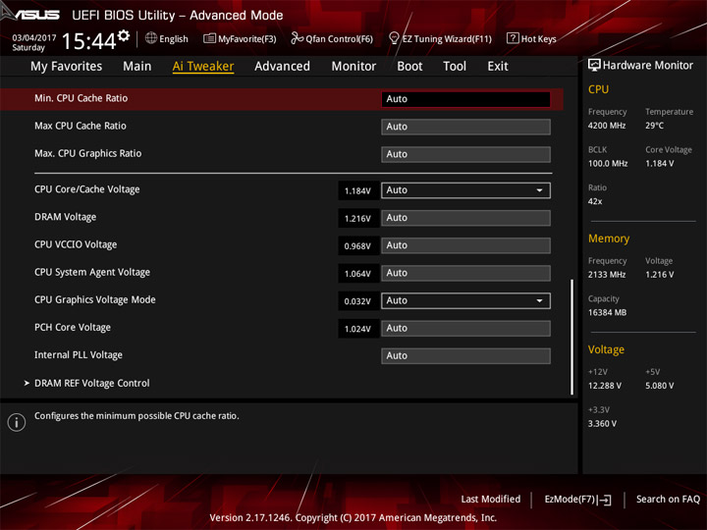Screen dimensions: 707x530
Task: Click the 1.064V System Agent reading
Action: [358, 273]
